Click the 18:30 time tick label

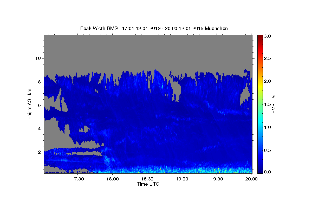coord(147,179)
